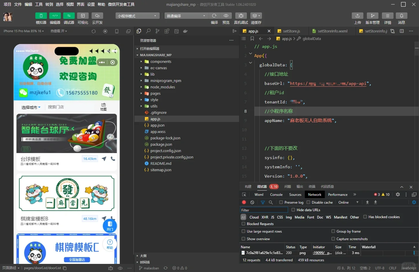Screen dimensions: 419x272
Task: Click the element inspector selector icon
Action: tap(244, 195)
